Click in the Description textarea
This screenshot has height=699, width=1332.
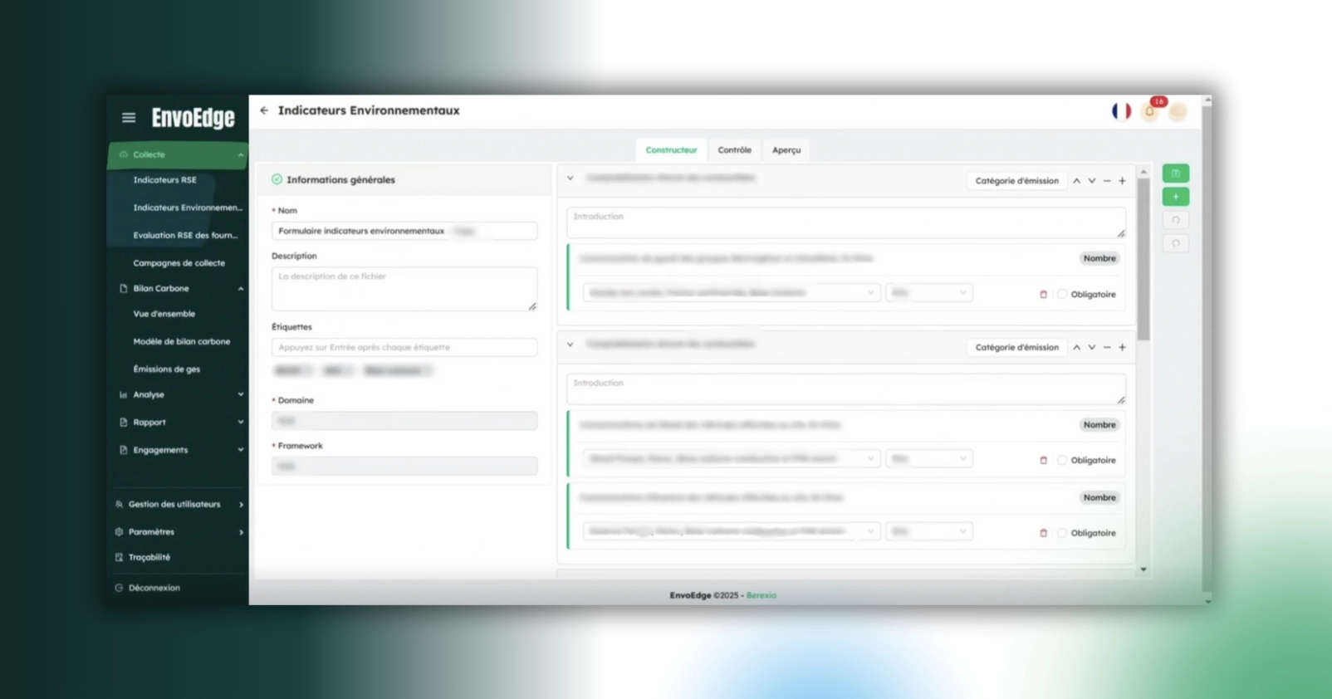[x=404, y=289]
